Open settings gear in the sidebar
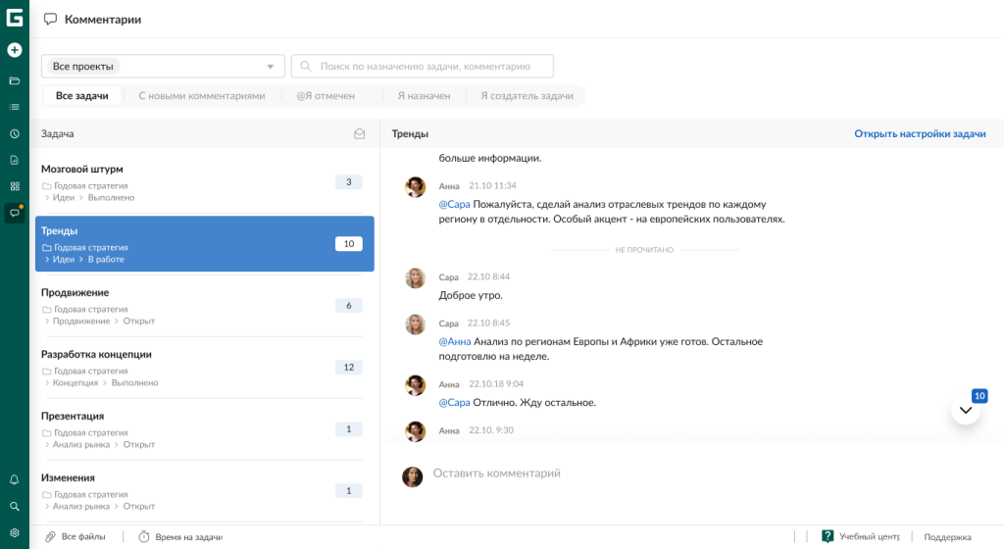The height and width of the screenshot is (549, 1004). [x=15, y=533]
